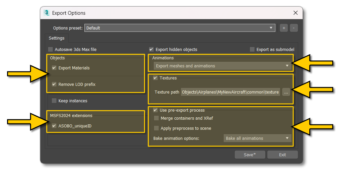Click the Exit button

(x=282, y=155)
